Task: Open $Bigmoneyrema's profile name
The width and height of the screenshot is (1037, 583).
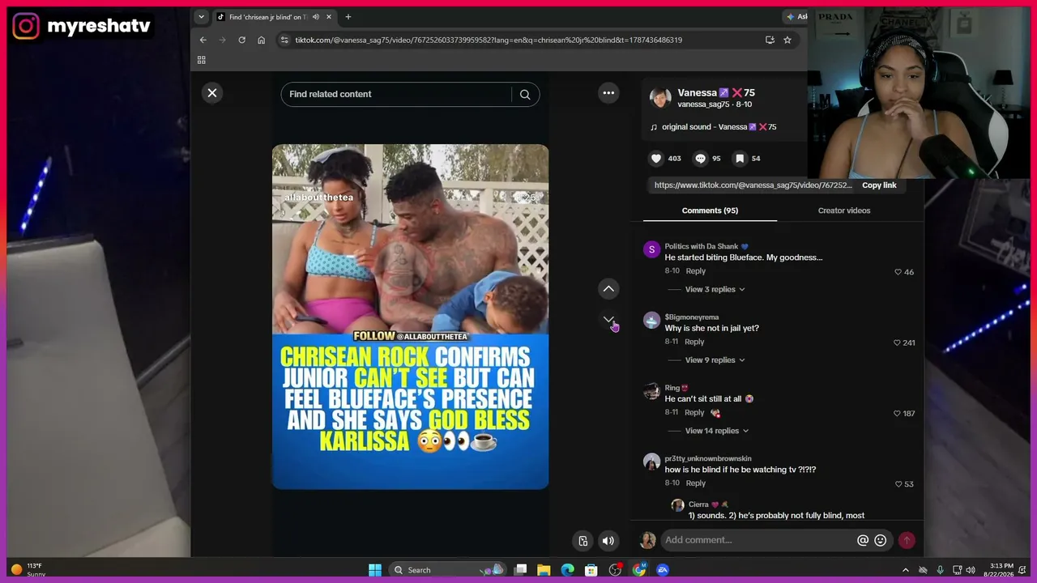Action: pyautogui.click(x=692, y=317)
